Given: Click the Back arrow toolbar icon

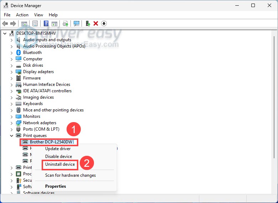Looking at the screenshot, I should 5,23.
